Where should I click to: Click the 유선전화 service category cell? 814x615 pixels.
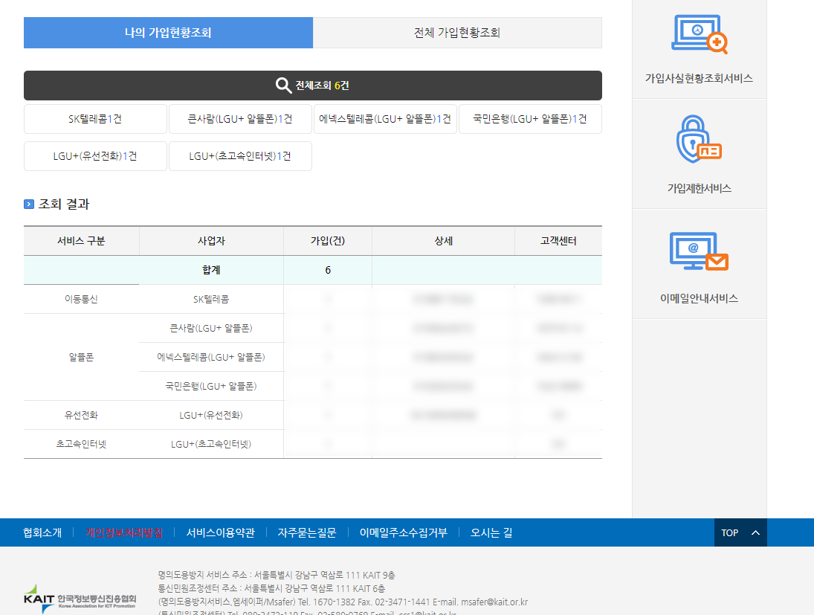[82, 415]
